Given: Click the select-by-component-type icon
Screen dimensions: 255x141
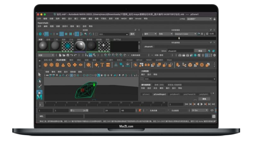Looking at the screenshot, I should 94,55.
